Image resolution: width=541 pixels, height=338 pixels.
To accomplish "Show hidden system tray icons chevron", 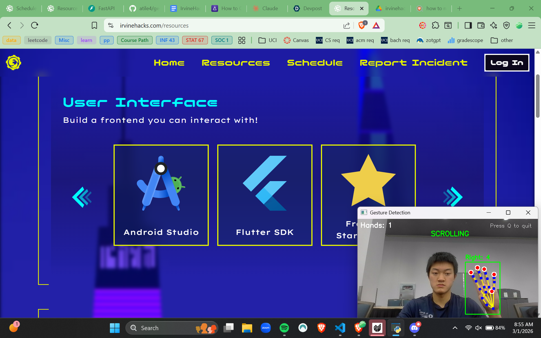I will point(455,328).
